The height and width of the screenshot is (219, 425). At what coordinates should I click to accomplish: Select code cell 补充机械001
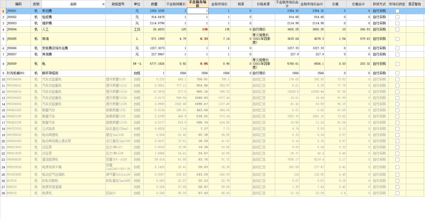pos(18,73)
